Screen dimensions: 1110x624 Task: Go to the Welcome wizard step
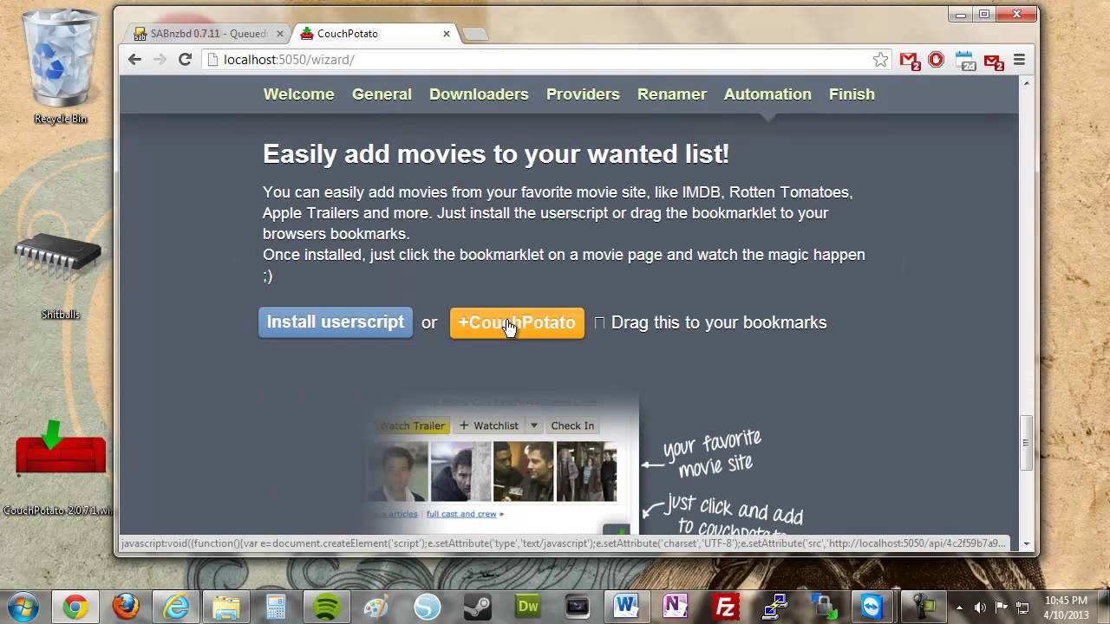(298, 94)
